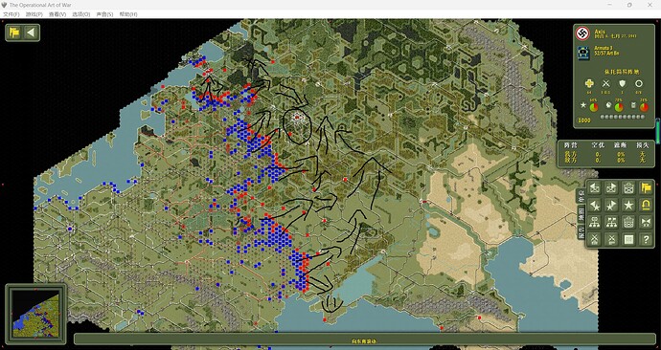Switch to the top side tab of button panel
The height and width of the screenshot is (350, 661).
click(581, 195)
